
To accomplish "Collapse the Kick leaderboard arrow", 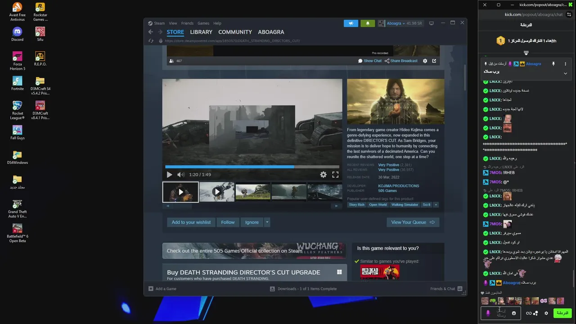I will point(526,53).
